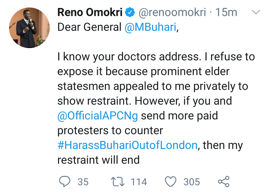Open the 15m timestamp link
The image size is (271, 193).
227,12
